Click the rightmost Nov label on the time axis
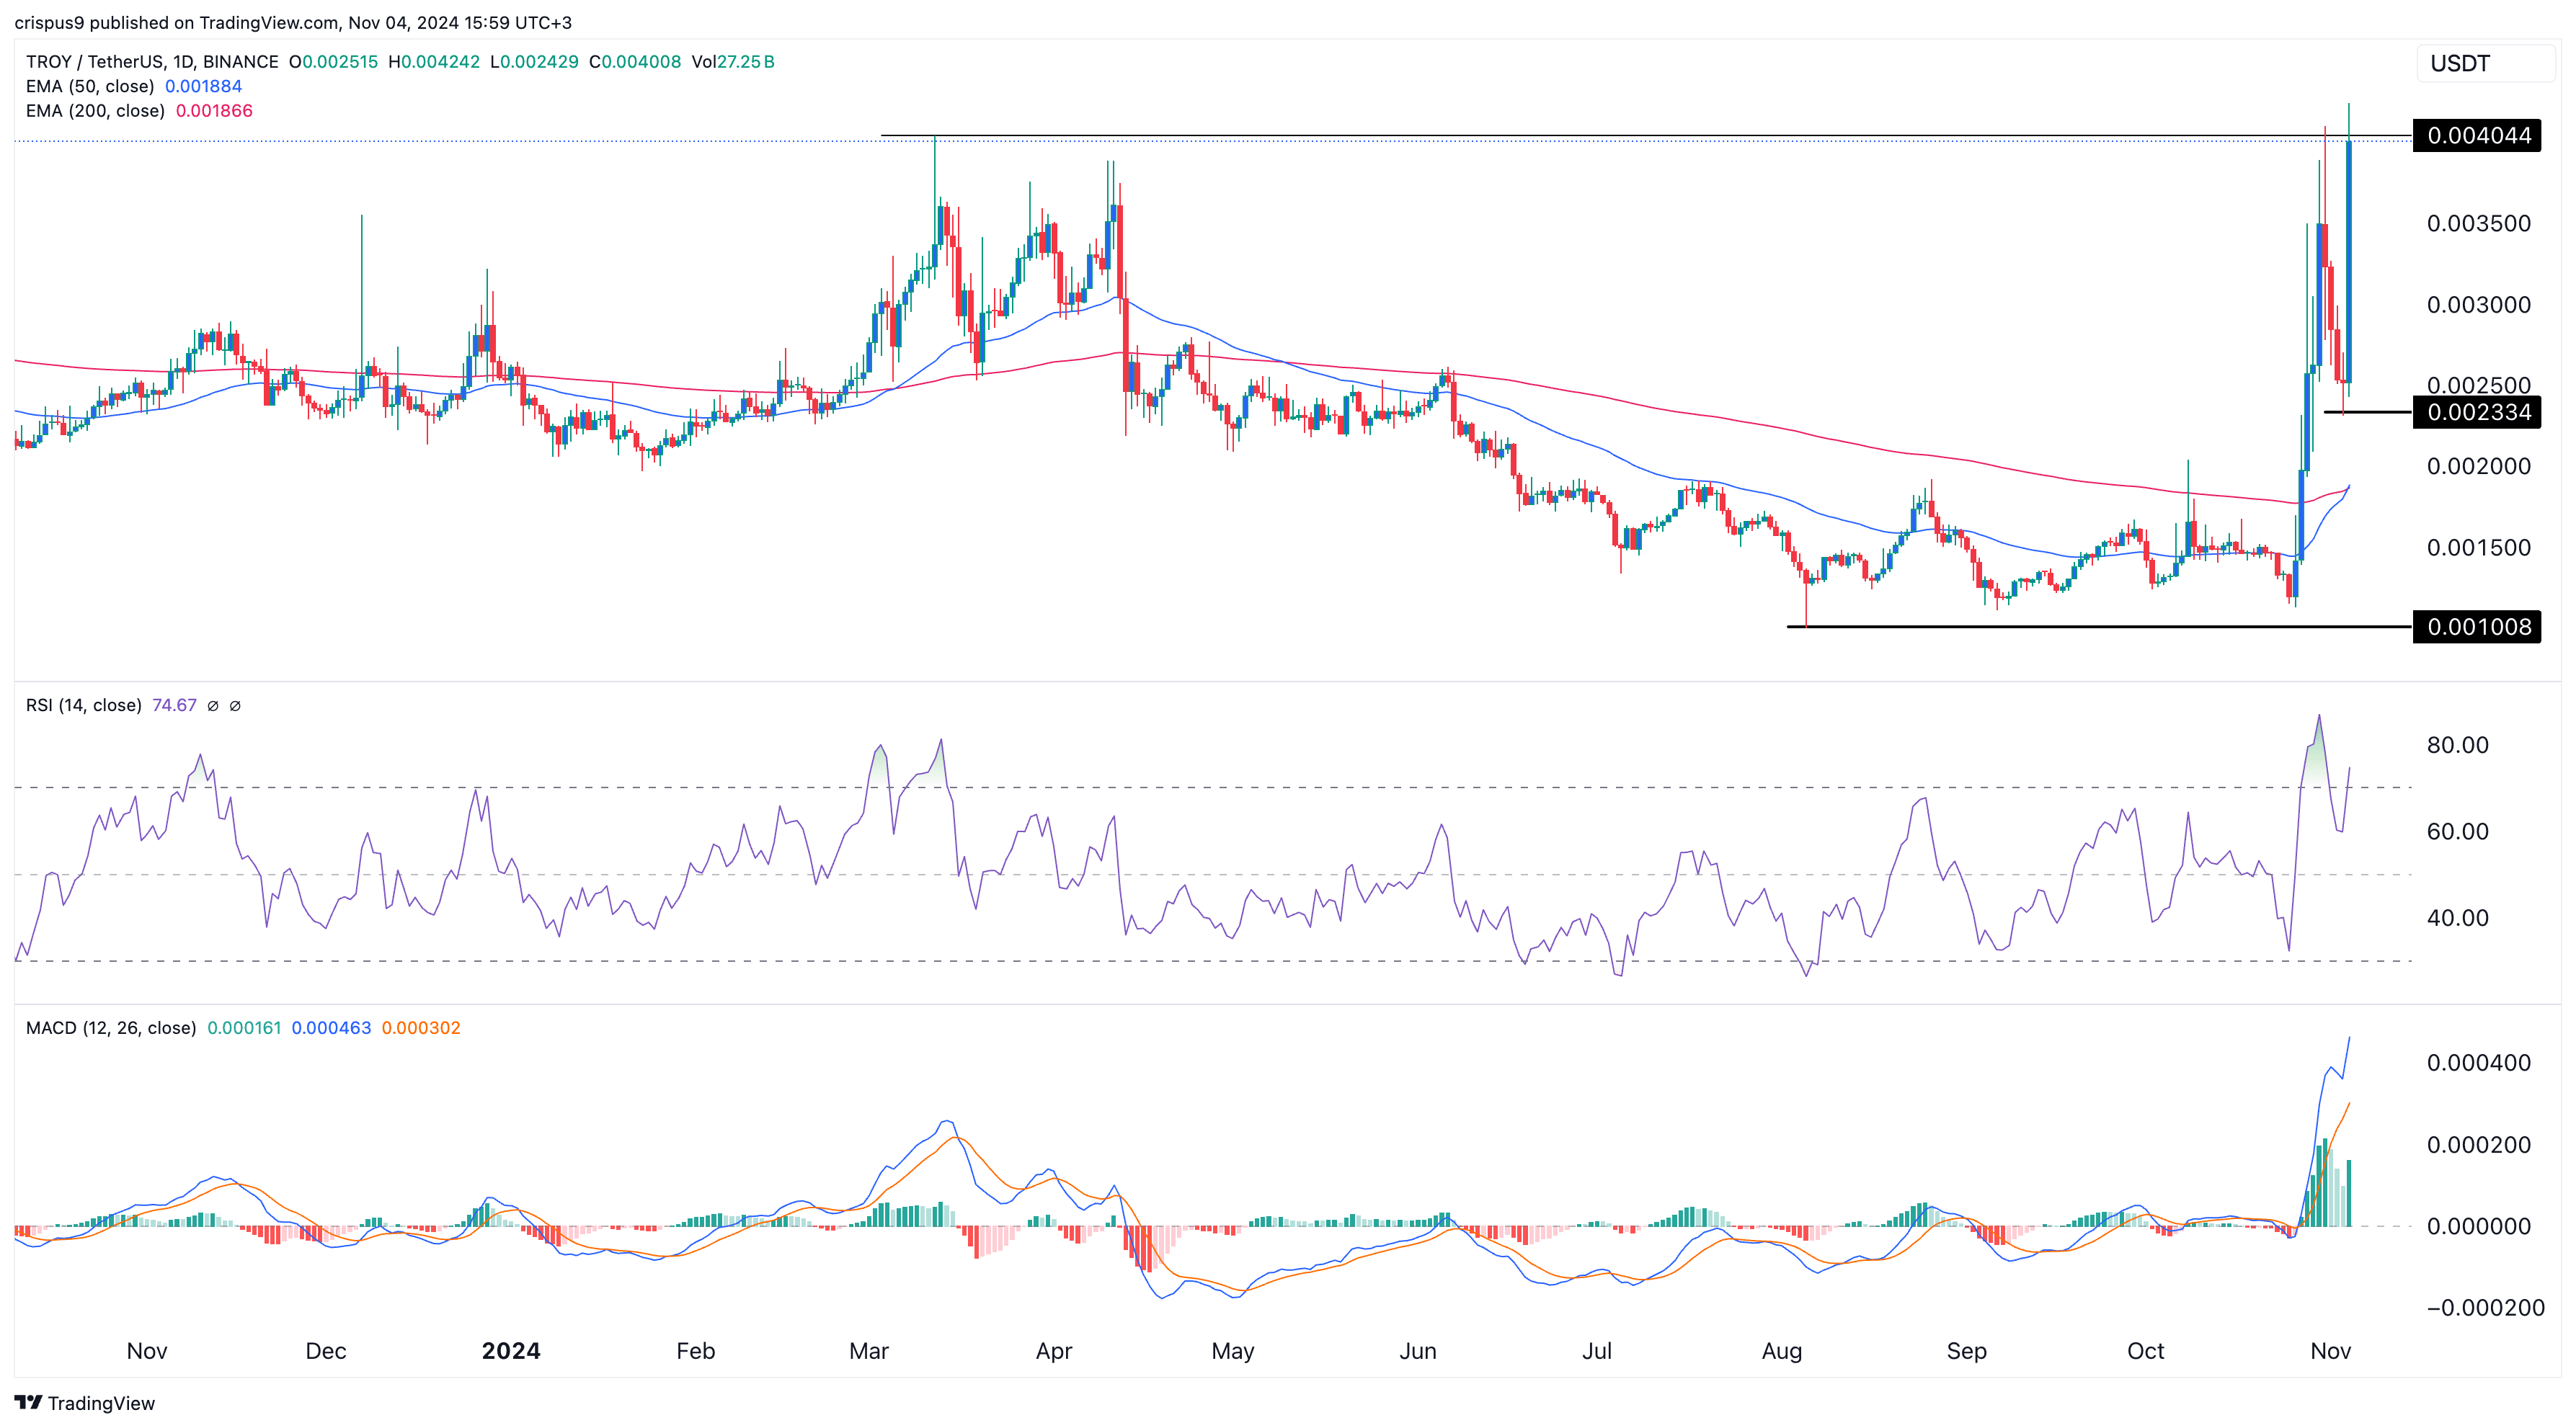 [2331, 1351]
